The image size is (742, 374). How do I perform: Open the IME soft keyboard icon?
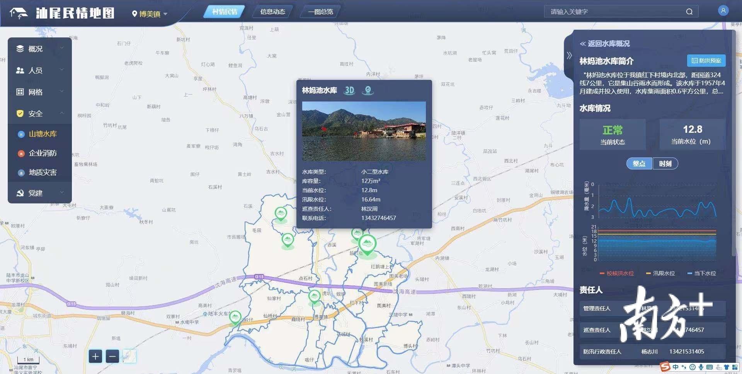(x=710, y=367)
